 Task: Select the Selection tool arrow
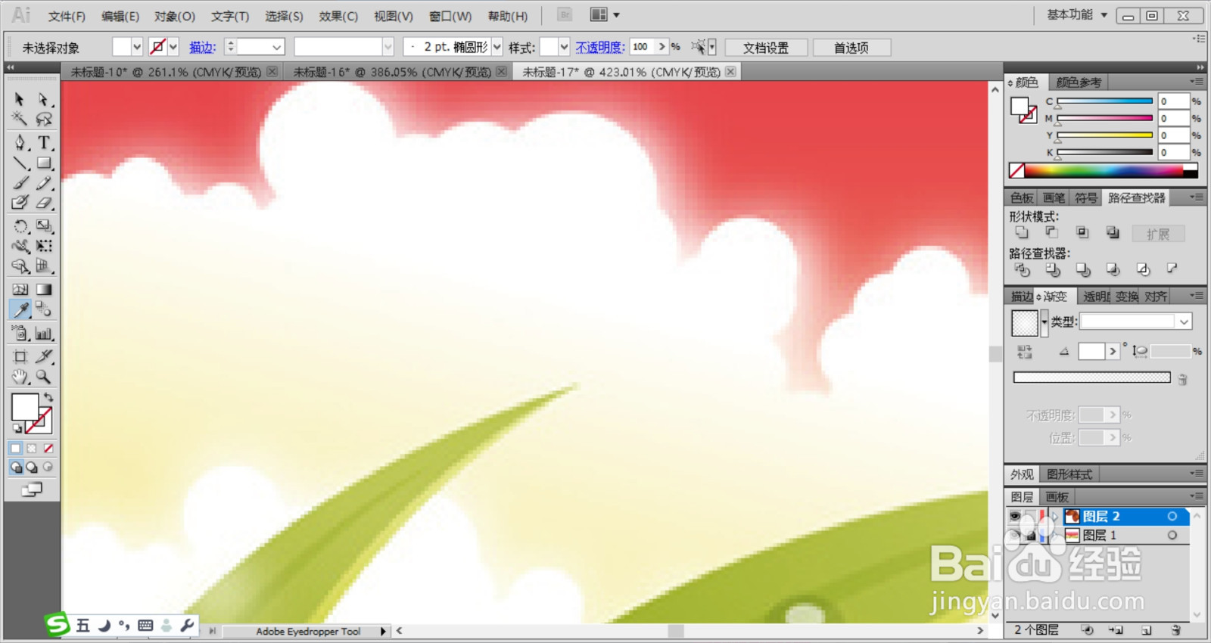[x=20, y=99]
